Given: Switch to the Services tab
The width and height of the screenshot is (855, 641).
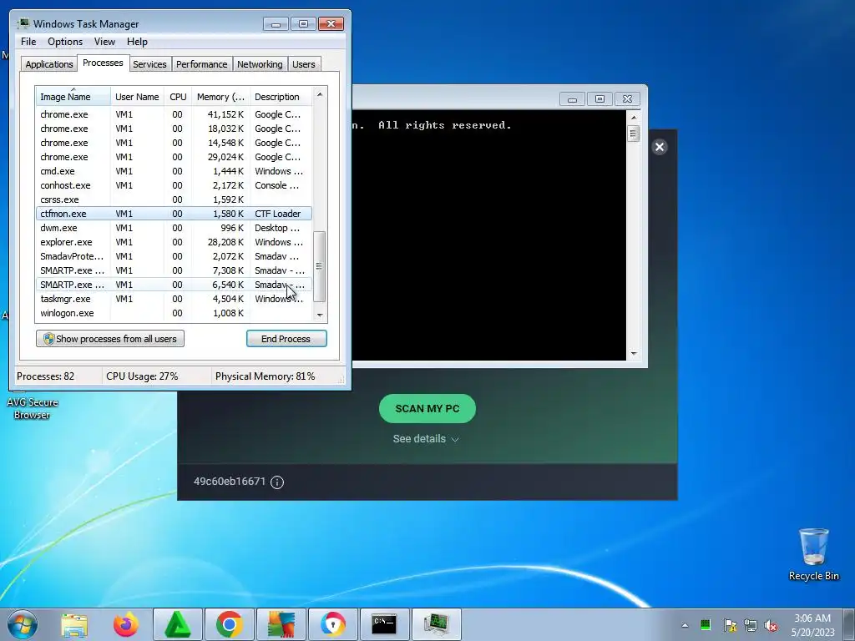Looking at the screenshot, I should point(149,63).
